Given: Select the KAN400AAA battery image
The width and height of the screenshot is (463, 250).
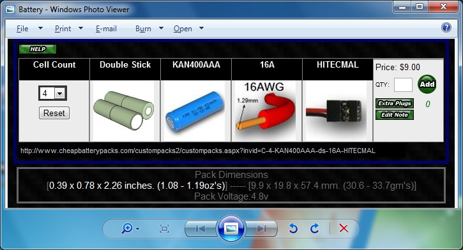Looking at the screenshot, I should [x=195, y=111].
